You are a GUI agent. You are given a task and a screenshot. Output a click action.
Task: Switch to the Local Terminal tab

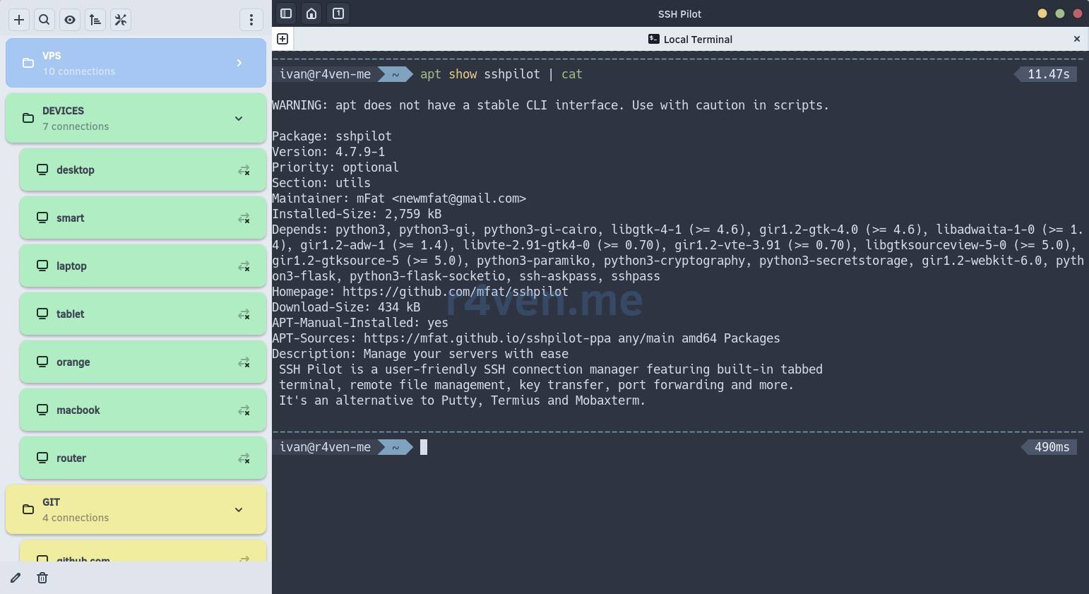[690, 40]
